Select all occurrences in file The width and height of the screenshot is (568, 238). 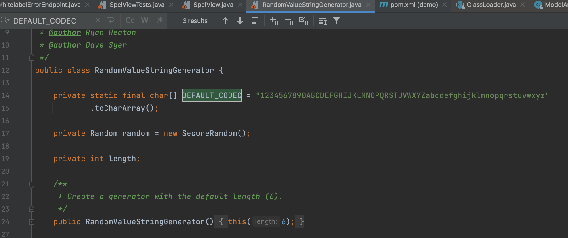(304, 21)
